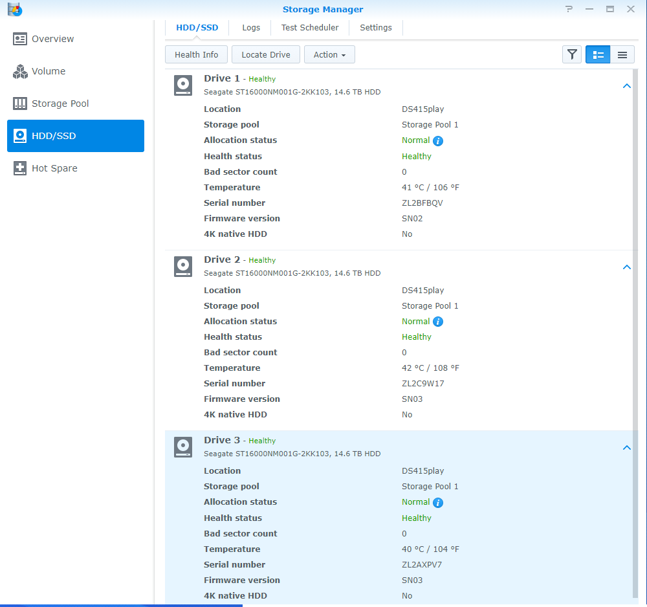Screen dimensions: 647x607
Task: Switch to compact table view mode
Action: (622, 54)
